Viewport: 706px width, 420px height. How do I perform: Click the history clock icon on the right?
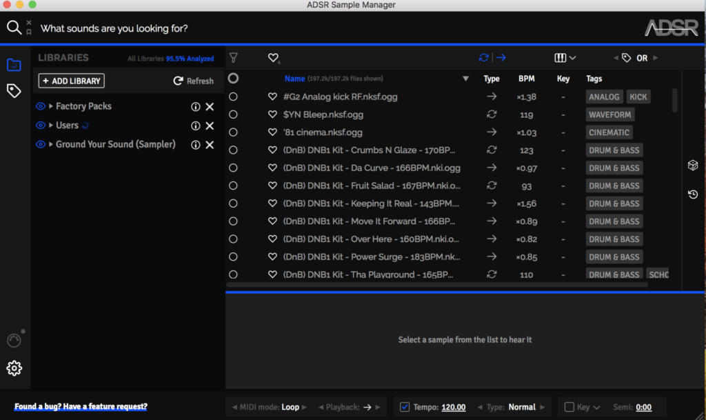pyautogui.click(x=693, y=194)
